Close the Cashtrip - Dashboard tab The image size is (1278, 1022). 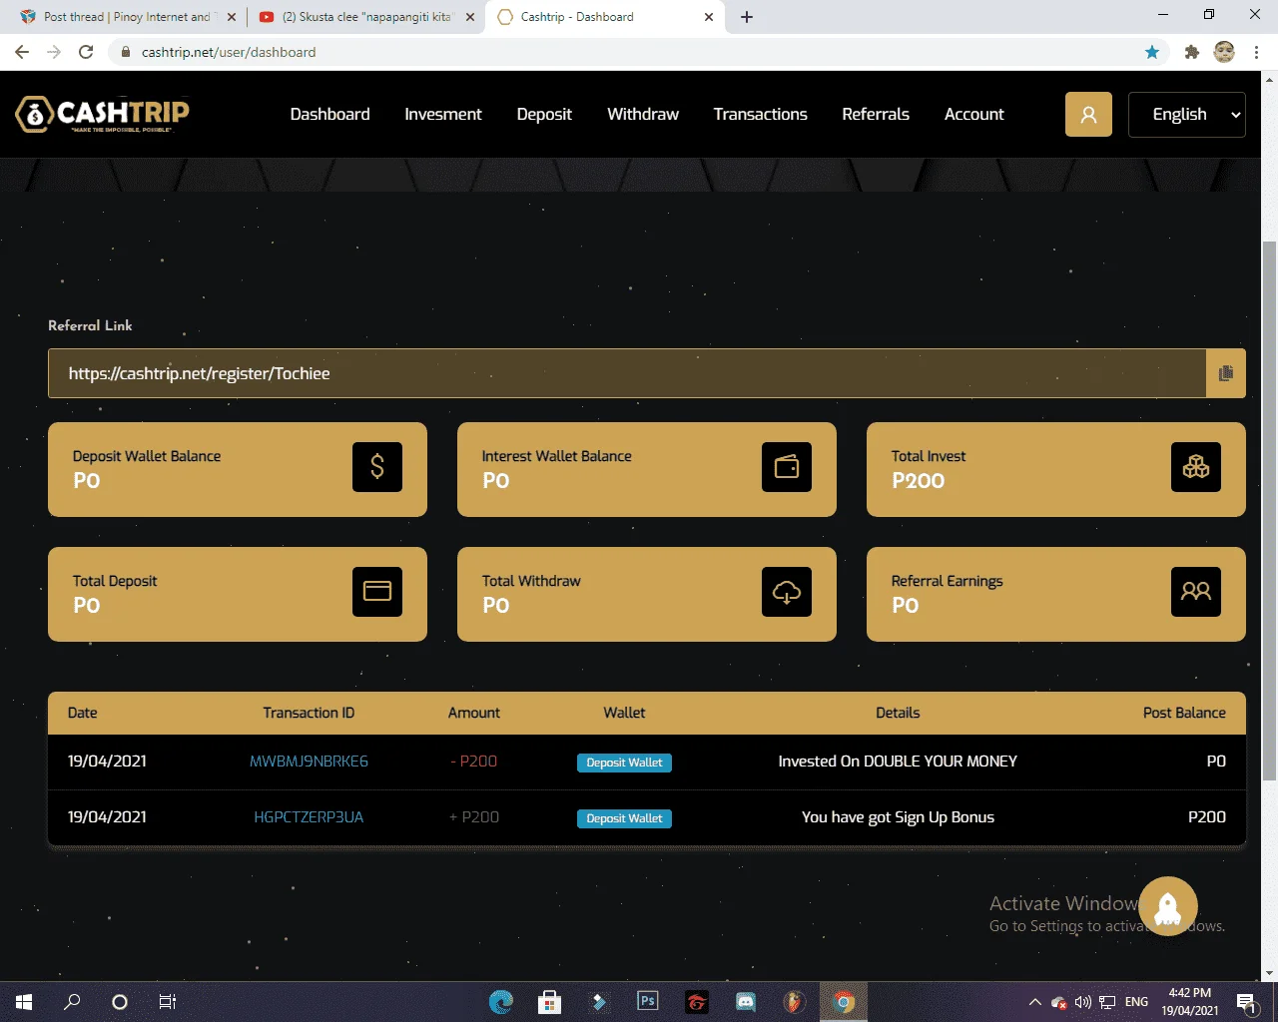coord(709,17)
